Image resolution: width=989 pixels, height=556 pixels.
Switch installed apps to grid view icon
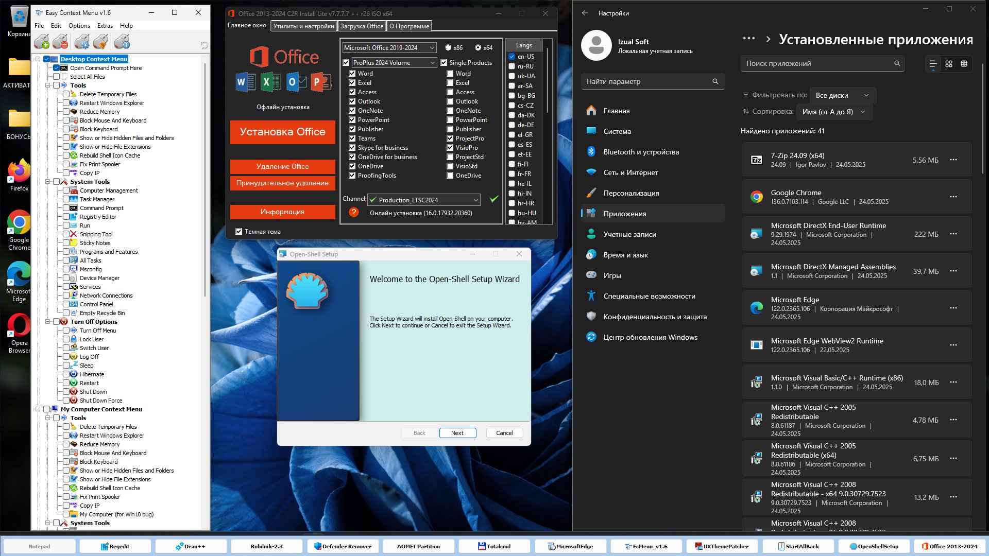click(949, 64)
